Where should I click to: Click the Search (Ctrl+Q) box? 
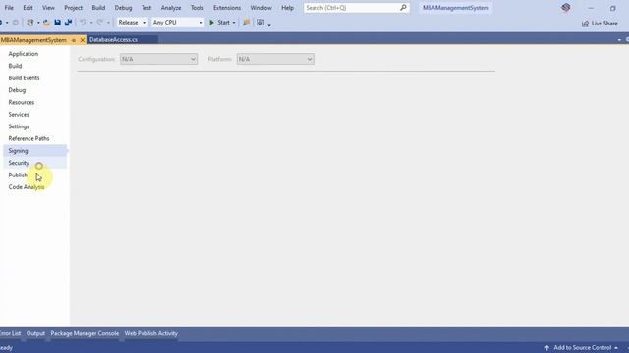tap(356, 8)
